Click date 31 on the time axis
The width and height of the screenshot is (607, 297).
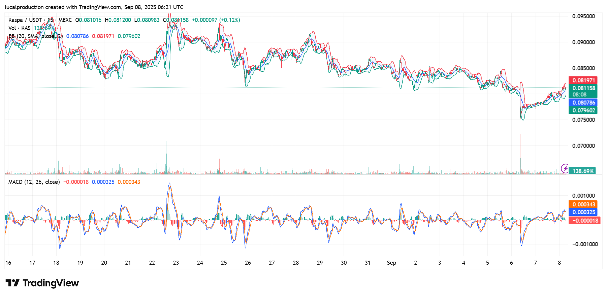point(368,263)
